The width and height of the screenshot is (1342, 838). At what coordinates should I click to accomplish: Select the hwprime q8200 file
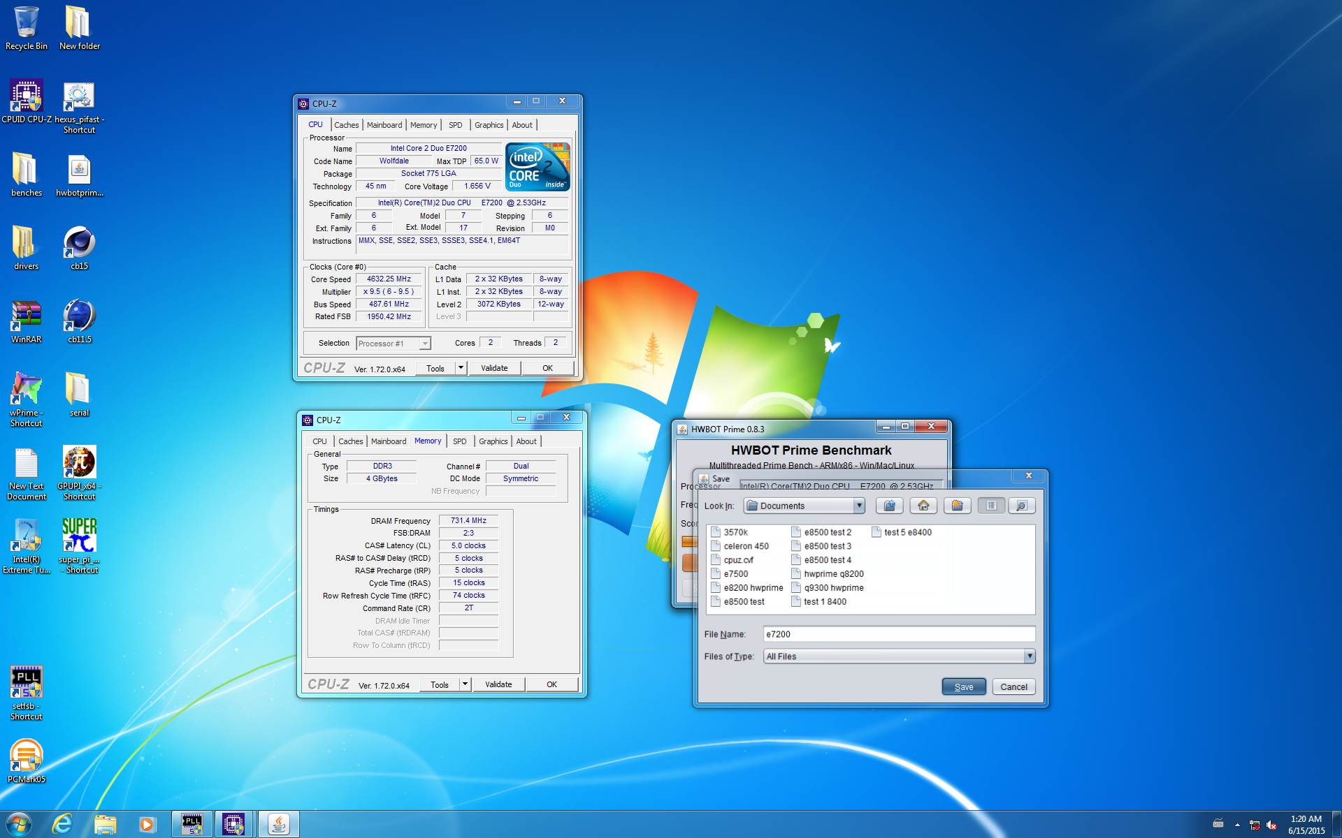tap(828, 574)
